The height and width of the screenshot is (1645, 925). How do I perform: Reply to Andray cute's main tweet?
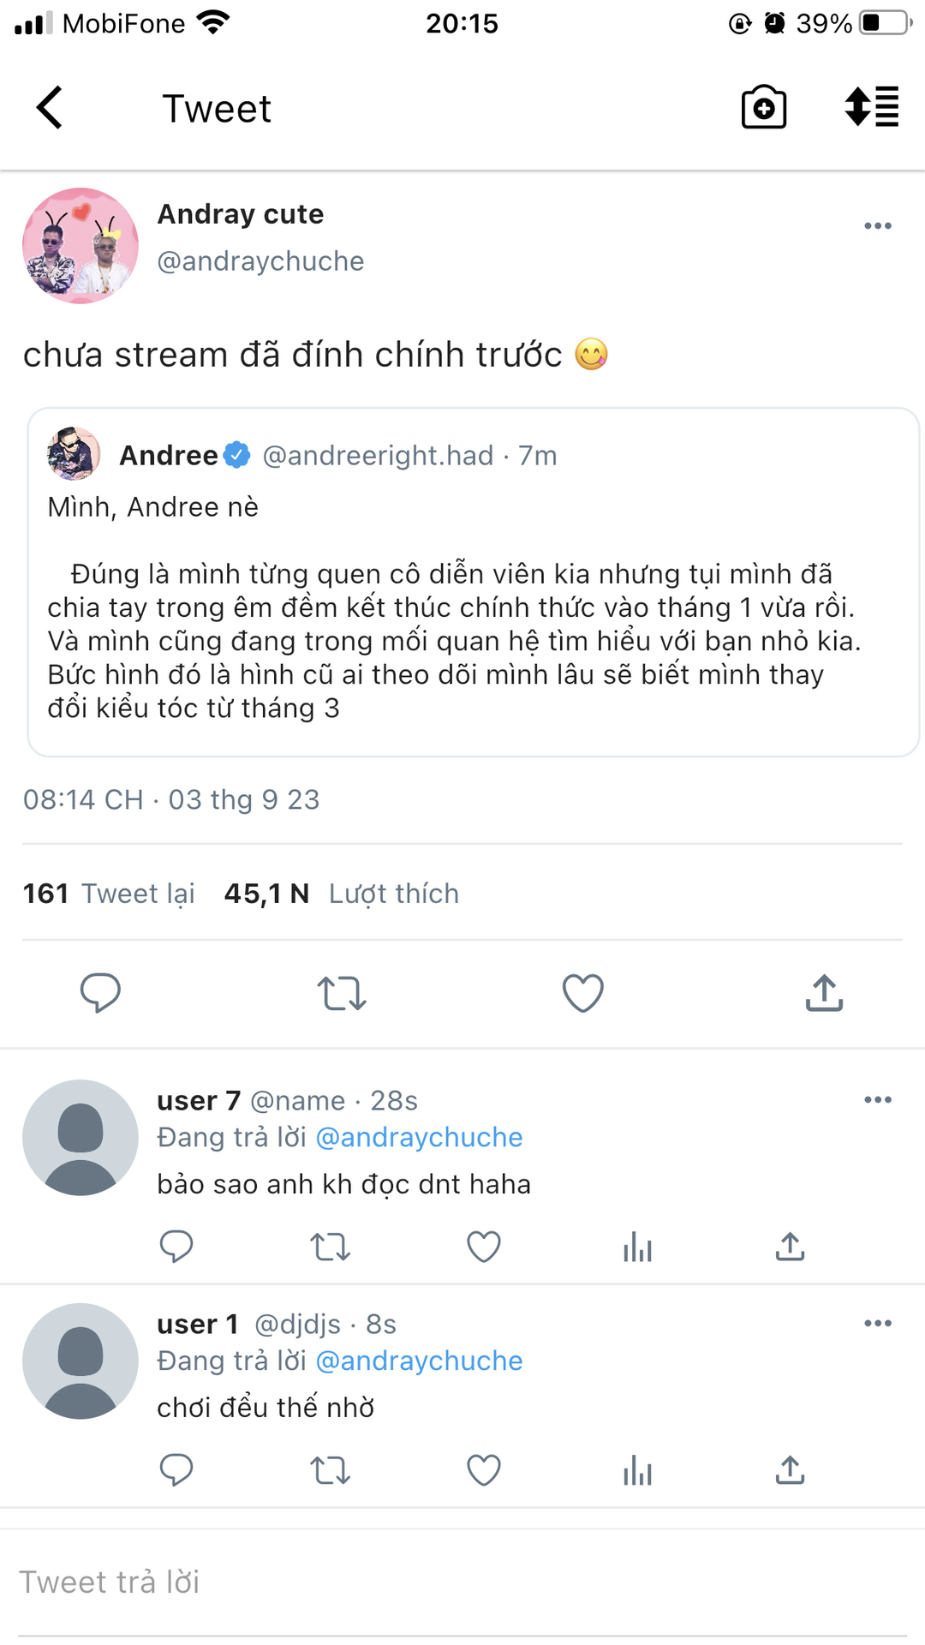click(100, 993)
